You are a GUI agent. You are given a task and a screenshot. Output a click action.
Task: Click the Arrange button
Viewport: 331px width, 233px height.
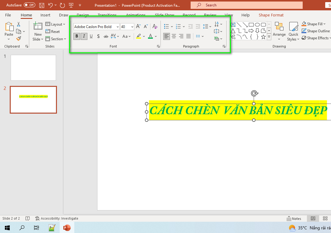pos(279,31)
